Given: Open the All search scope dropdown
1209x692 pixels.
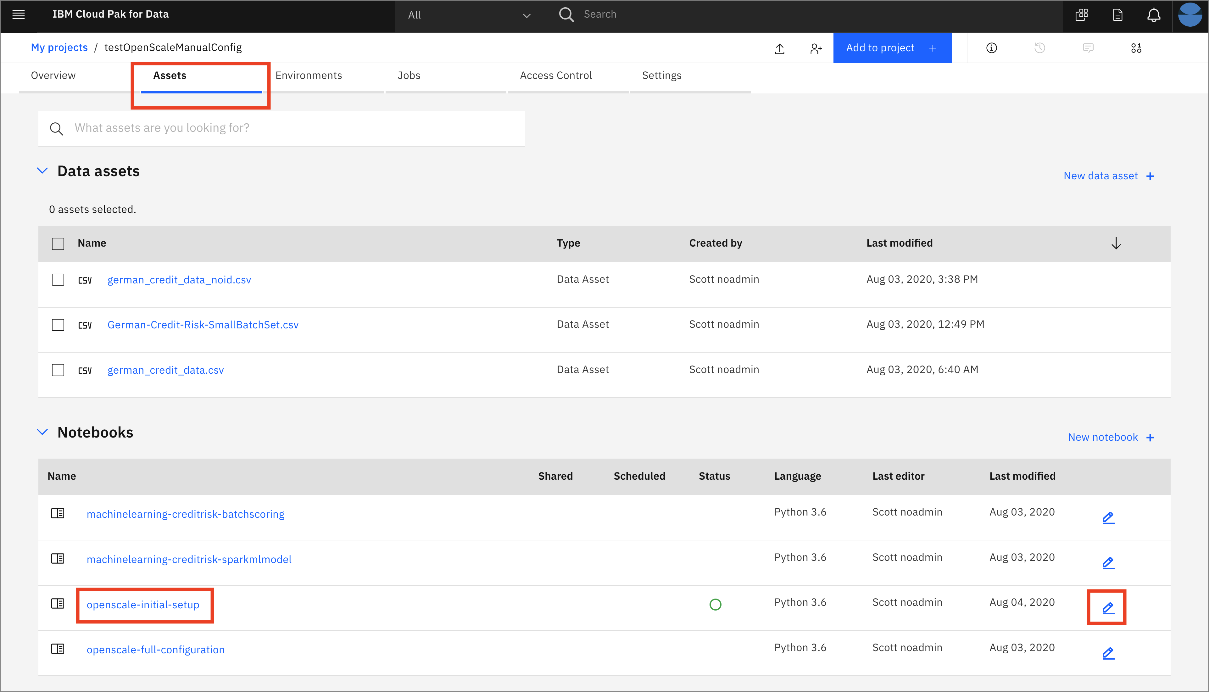Looking at the screenshot, I should [470, 15].
